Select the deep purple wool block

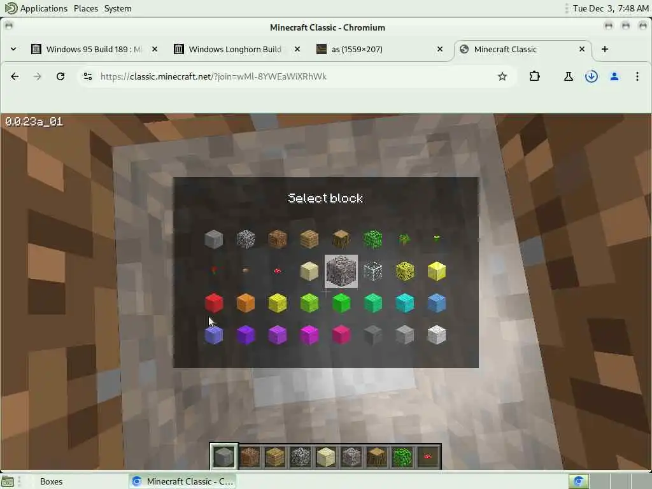pos(246,335)
